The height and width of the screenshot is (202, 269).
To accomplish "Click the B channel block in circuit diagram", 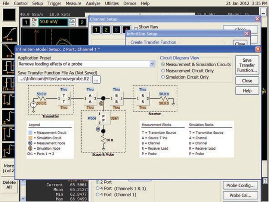I will click(116, 99).
